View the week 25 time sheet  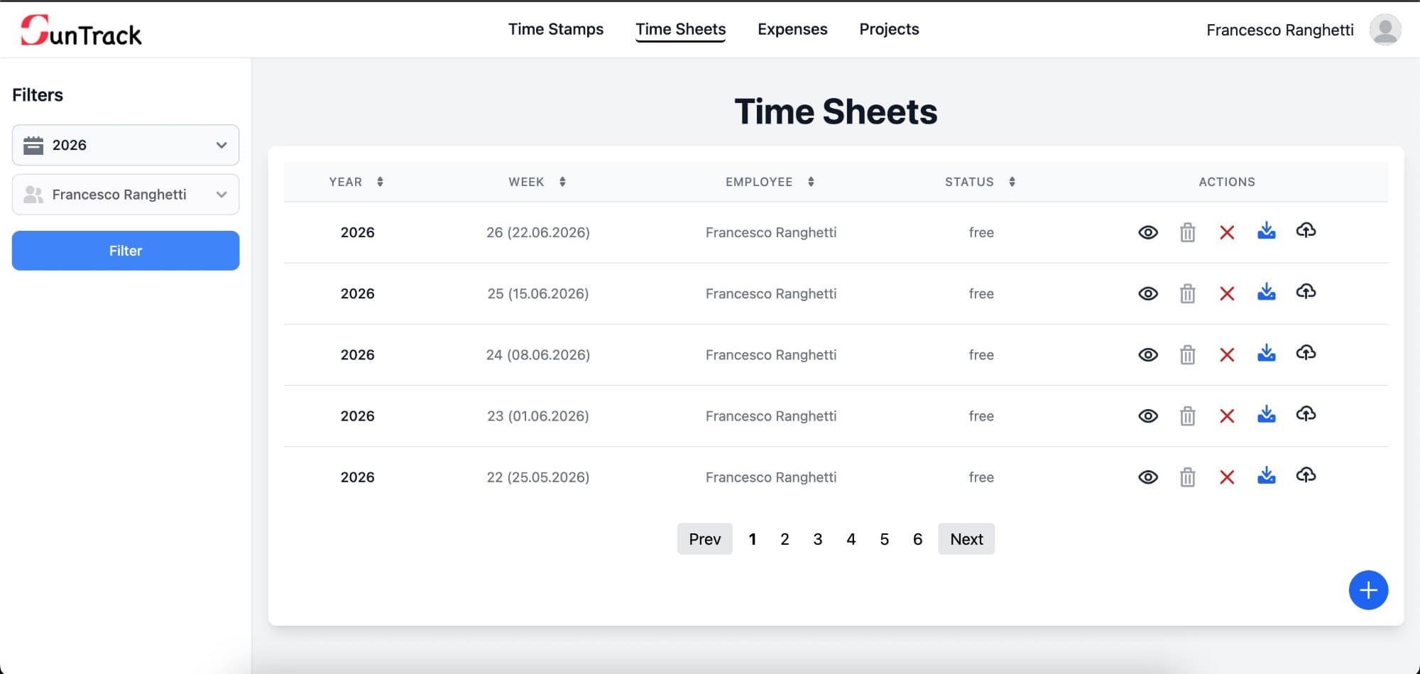click(x=1148, y=293)
